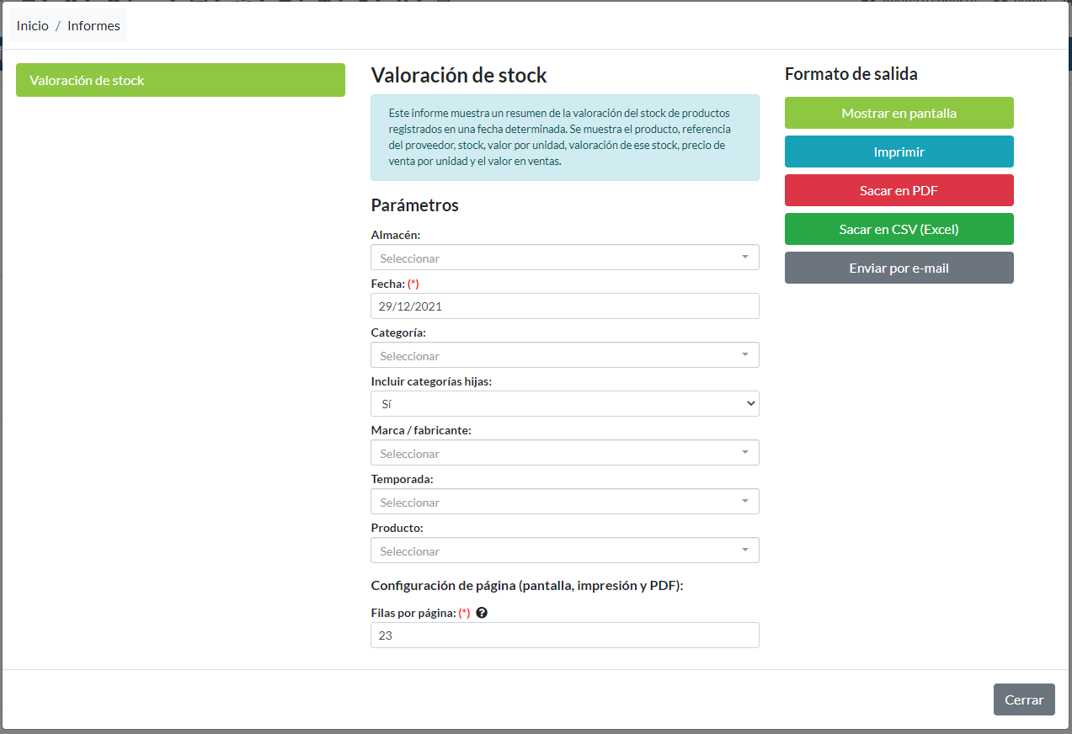This screenshot has height=734, width=1072.
Task: Select the Valoración de stock report
Action: (180, 80)
